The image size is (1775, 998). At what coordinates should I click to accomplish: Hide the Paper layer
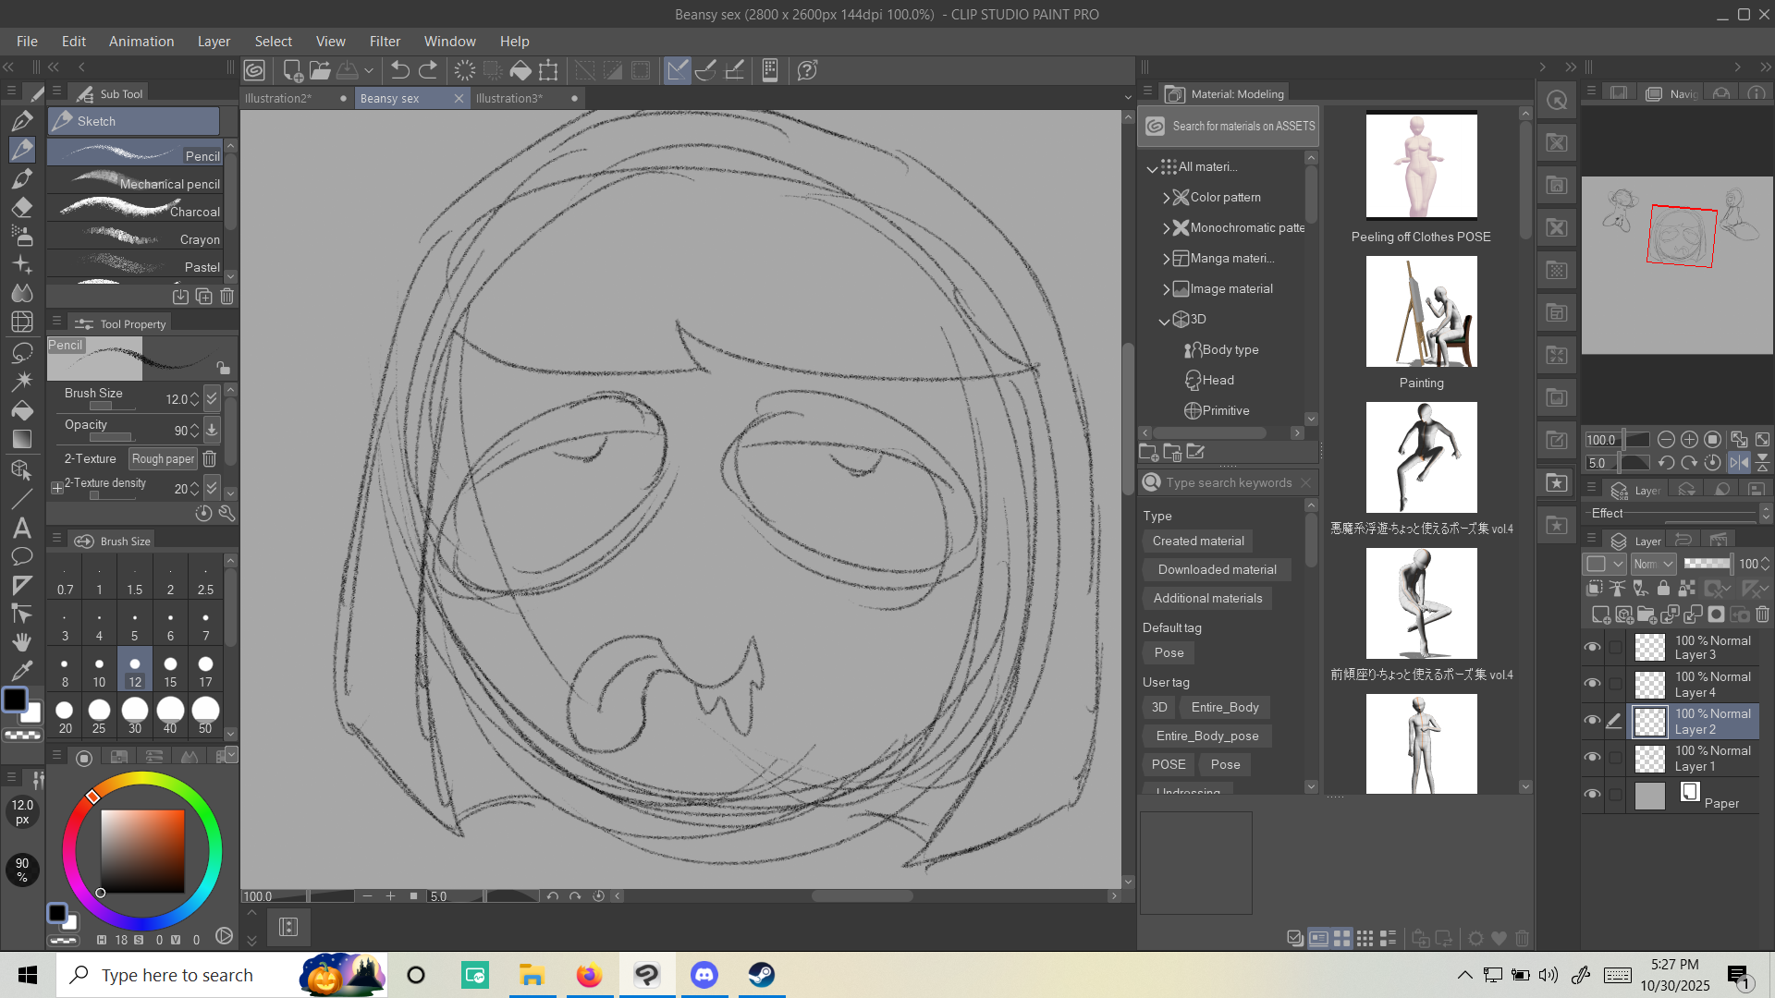1592,795
